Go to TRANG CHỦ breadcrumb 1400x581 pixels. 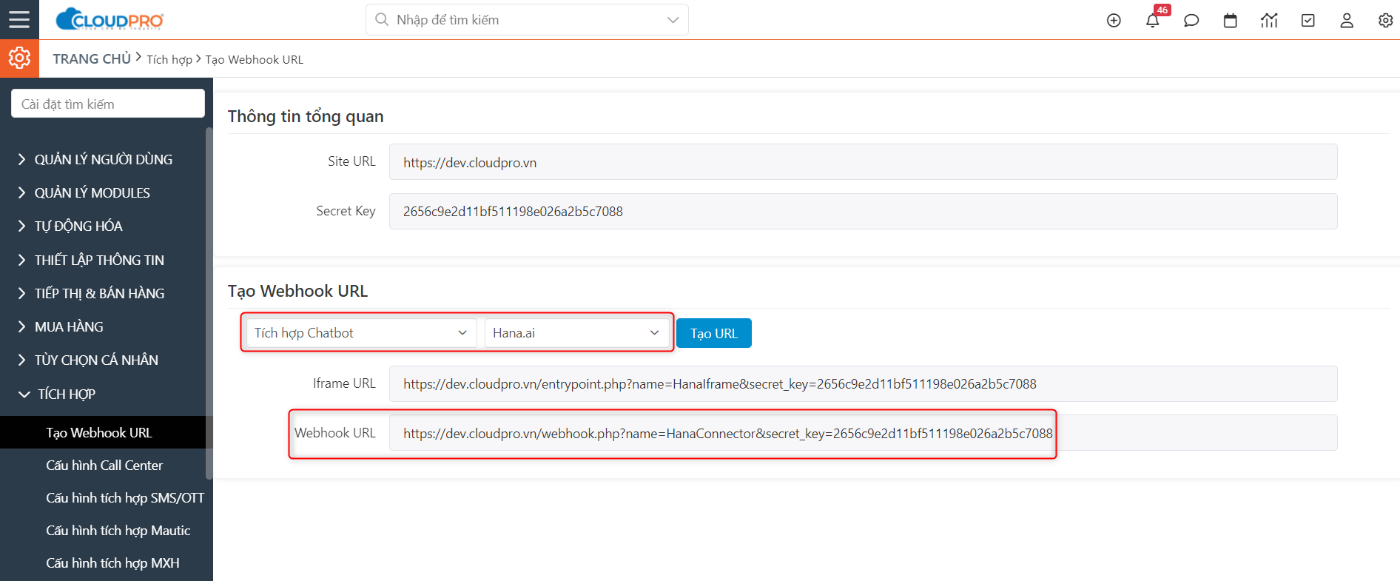point(92,58)
